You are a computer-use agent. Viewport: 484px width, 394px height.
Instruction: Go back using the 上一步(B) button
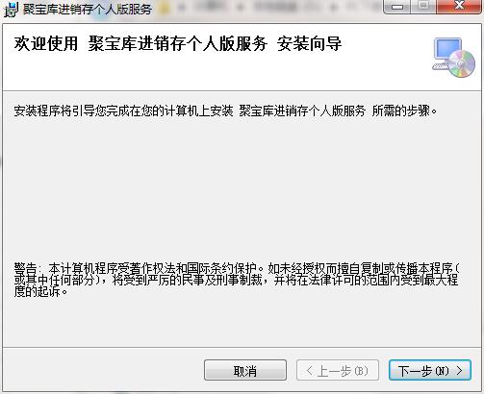pos(338,370)
